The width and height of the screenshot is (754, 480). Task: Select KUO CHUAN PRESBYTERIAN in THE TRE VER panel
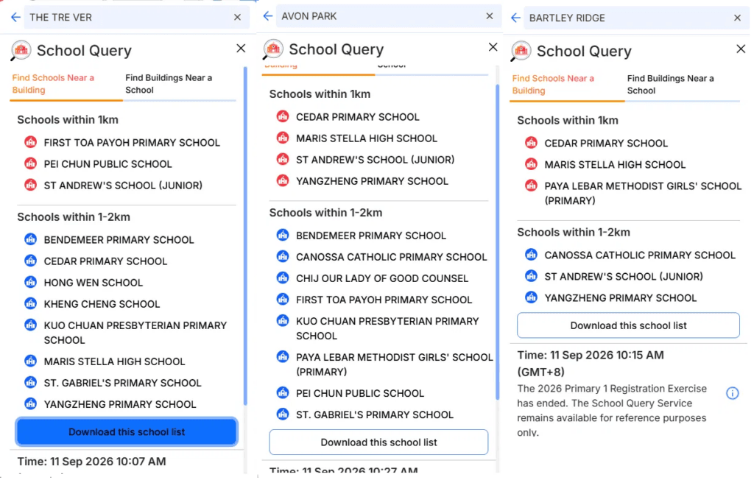tap(135, 333)
